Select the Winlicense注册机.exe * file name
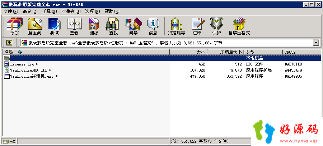323x146 pixels. click(34, 76)
